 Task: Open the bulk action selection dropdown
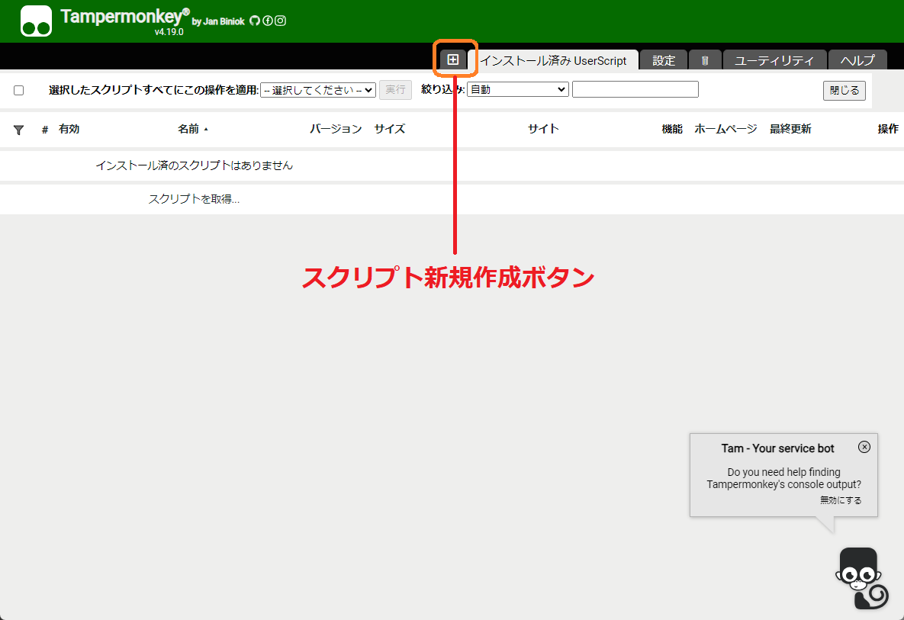coord(317,89)
